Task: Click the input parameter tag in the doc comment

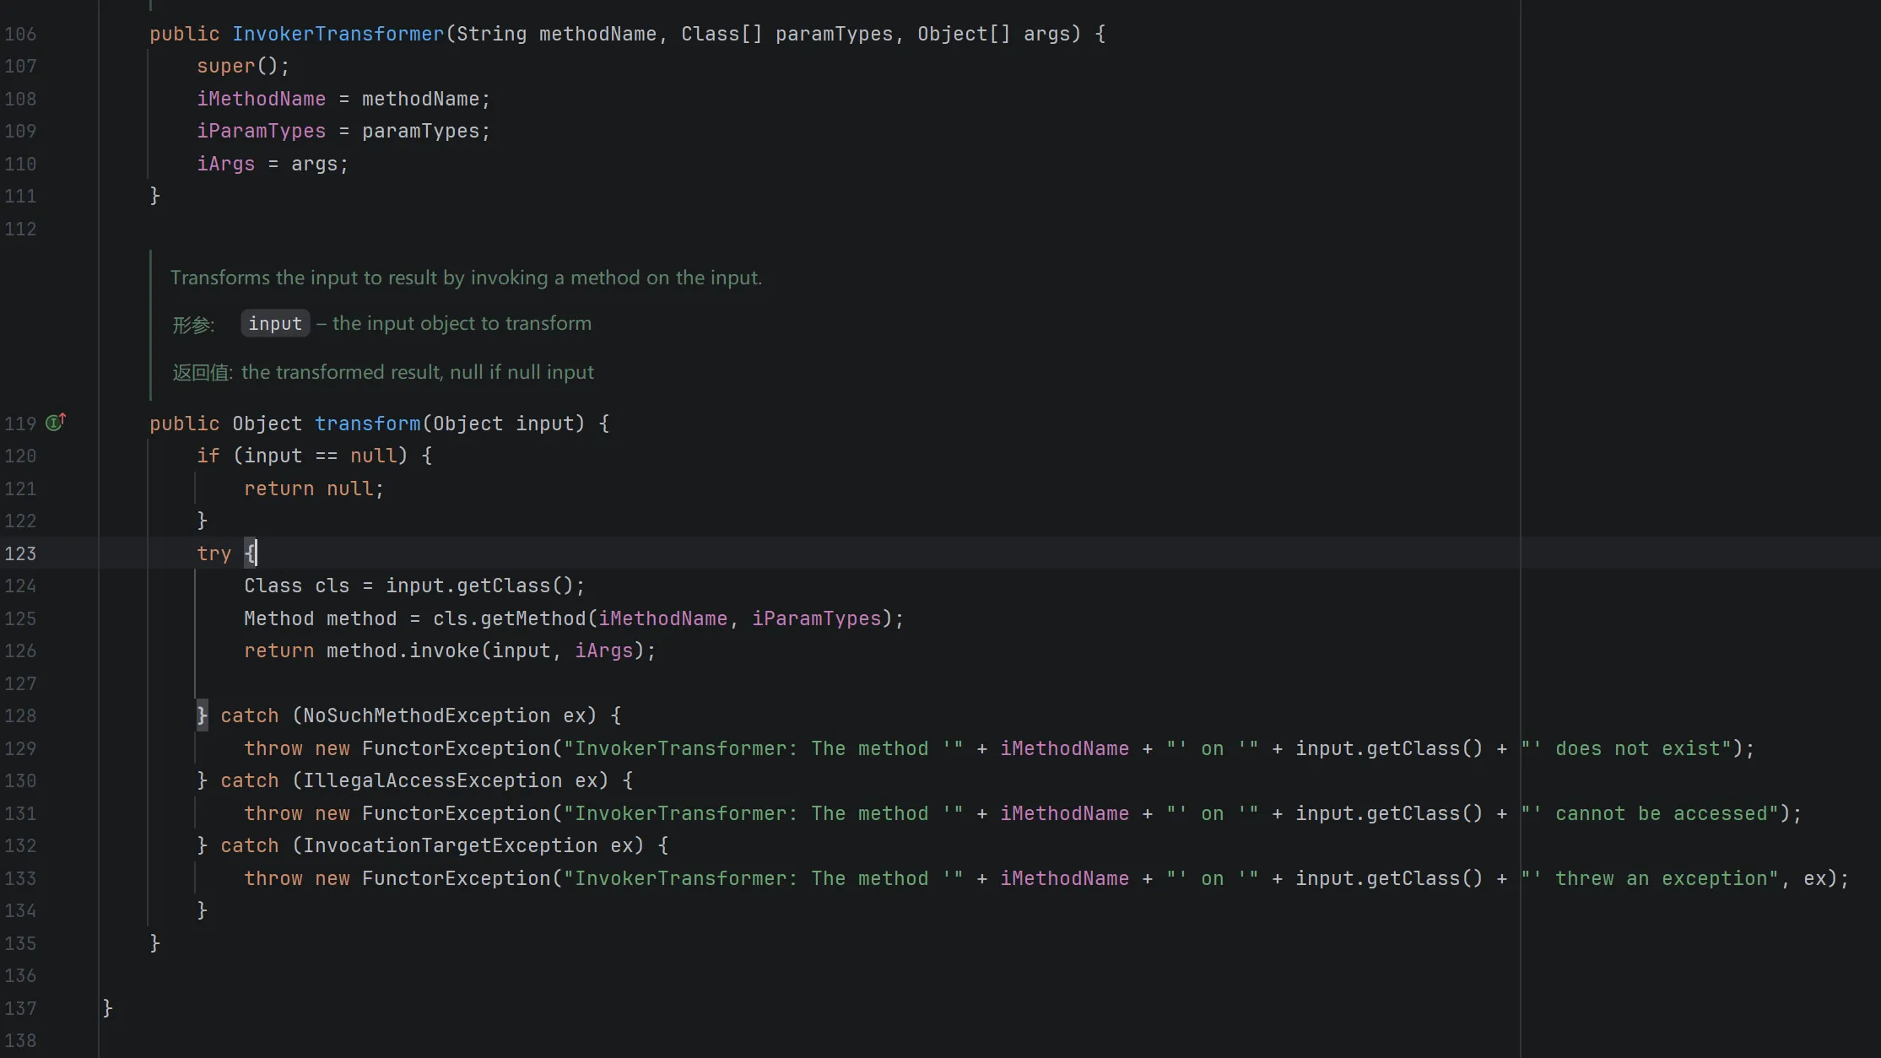Action: tap(275, 324)
